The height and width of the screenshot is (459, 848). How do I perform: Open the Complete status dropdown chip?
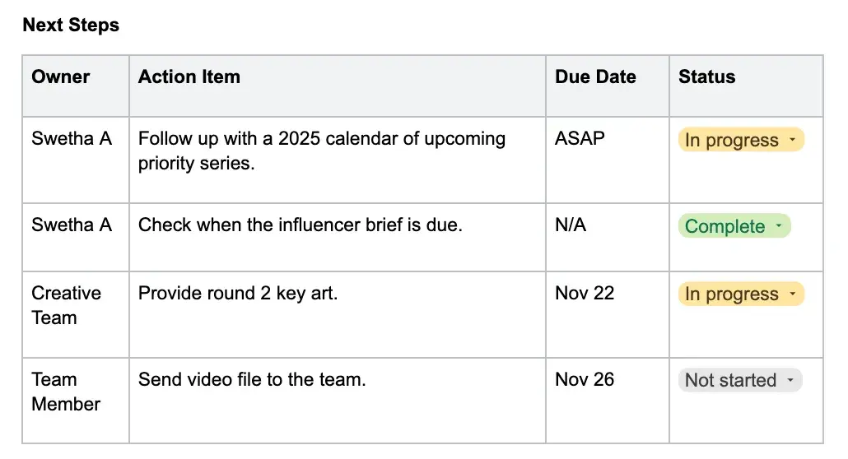tap(733, 227)
